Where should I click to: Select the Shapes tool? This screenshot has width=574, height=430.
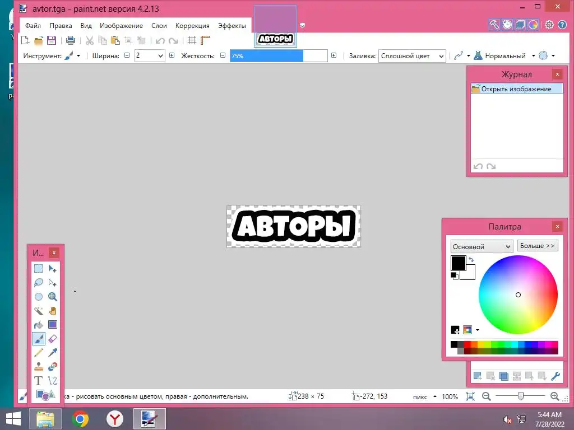coord(45,395)
